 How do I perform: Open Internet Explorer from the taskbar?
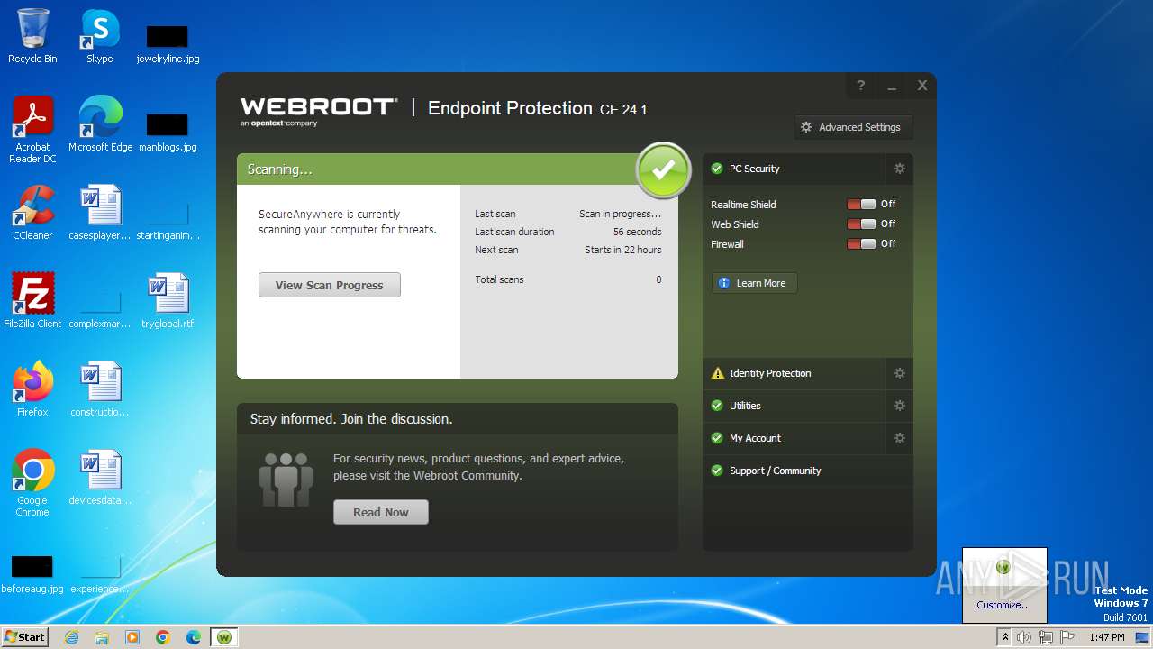click(71, 637)
